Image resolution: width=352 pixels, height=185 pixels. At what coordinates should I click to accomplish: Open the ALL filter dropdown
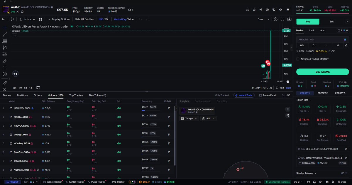coord(208,118)
